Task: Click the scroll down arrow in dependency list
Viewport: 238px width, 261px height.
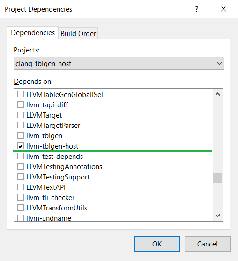Action: pos(217,216)
